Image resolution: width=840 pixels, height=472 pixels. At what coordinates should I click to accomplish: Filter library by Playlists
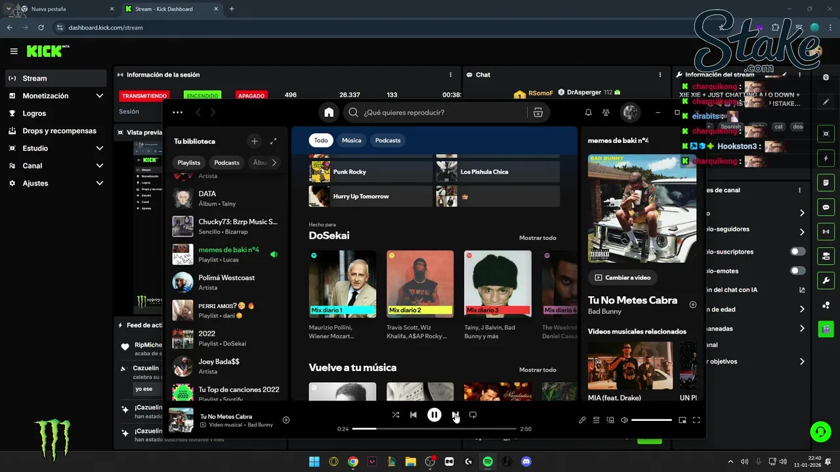189,163
